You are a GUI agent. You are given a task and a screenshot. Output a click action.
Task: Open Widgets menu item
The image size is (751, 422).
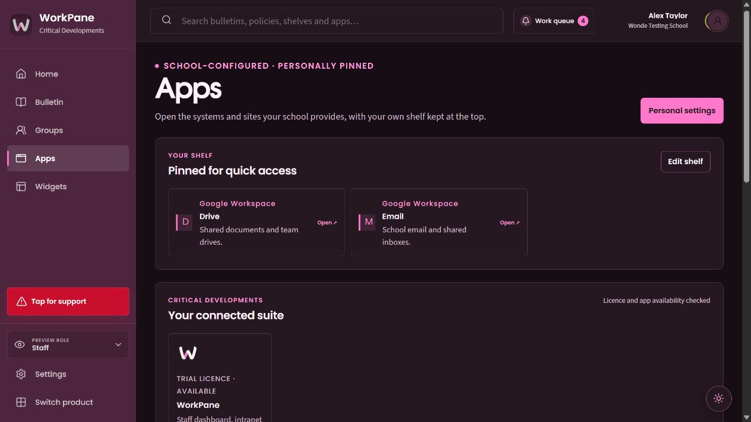[68, 187]
